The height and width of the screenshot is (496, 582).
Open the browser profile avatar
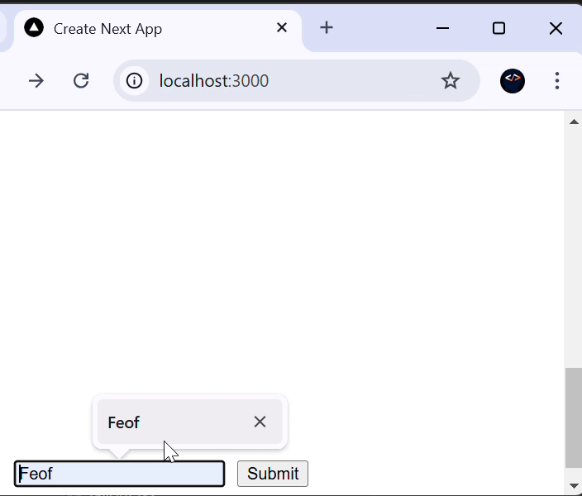pos(513,80)
